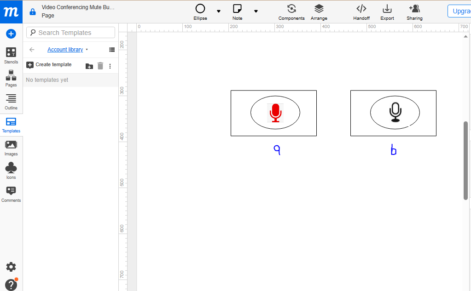The height and width of the screenshot is (291, 471).
Task: Open the Ellipse shape dropdown arrow
Action: pos(218,11)
